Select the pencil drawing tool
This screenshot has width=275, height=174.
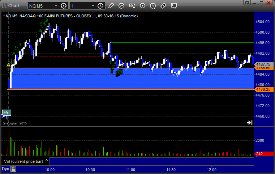click(111, 6)
